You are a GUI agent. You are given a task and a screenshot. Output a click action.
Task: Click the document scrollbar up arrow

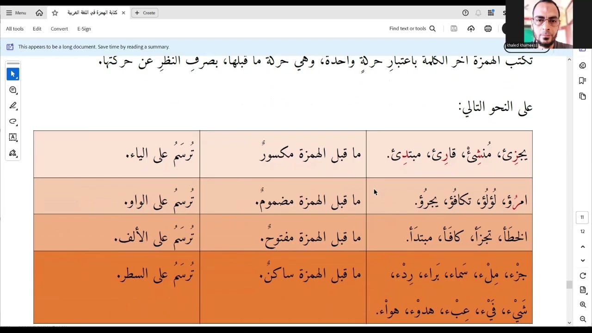coord(569,60)
